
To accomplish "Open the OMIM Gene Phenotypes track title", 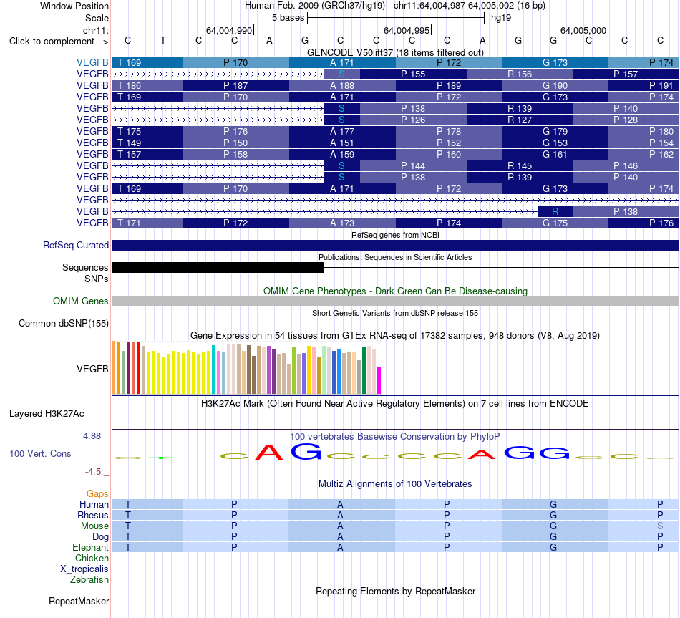I will [395, 291].
